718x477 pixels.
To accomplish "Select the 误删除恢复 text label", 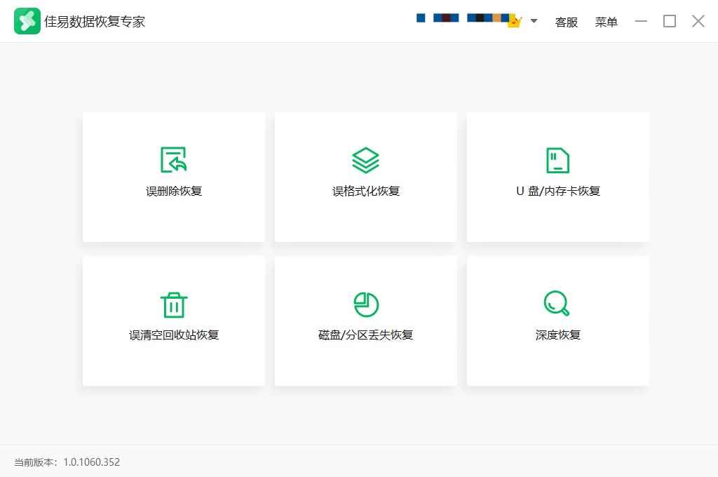I will pyautogui.click(x=174, y=191).
